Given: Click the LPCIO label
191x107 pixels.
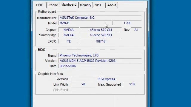Looking at the screenshot, I should click(52, 41).
